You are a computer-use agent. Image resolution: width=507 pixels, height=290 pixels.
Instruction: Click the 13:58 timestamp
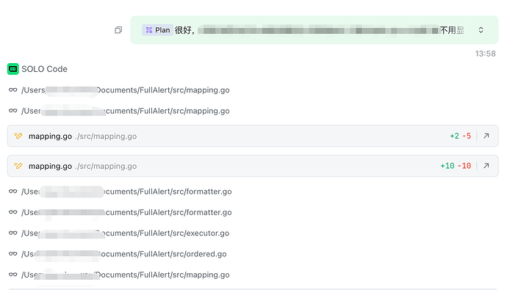(x=485, y=54)
